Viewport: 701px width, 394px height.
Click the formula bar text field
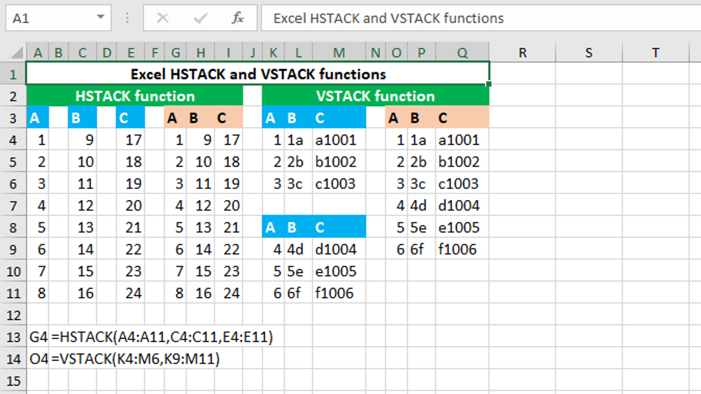click(x=481, y=18)
